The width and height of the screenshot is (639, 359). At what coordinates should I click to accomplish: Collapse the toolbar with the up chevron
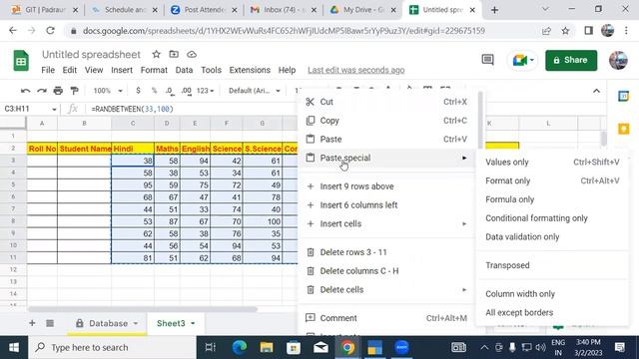click(x=597, y=91)
